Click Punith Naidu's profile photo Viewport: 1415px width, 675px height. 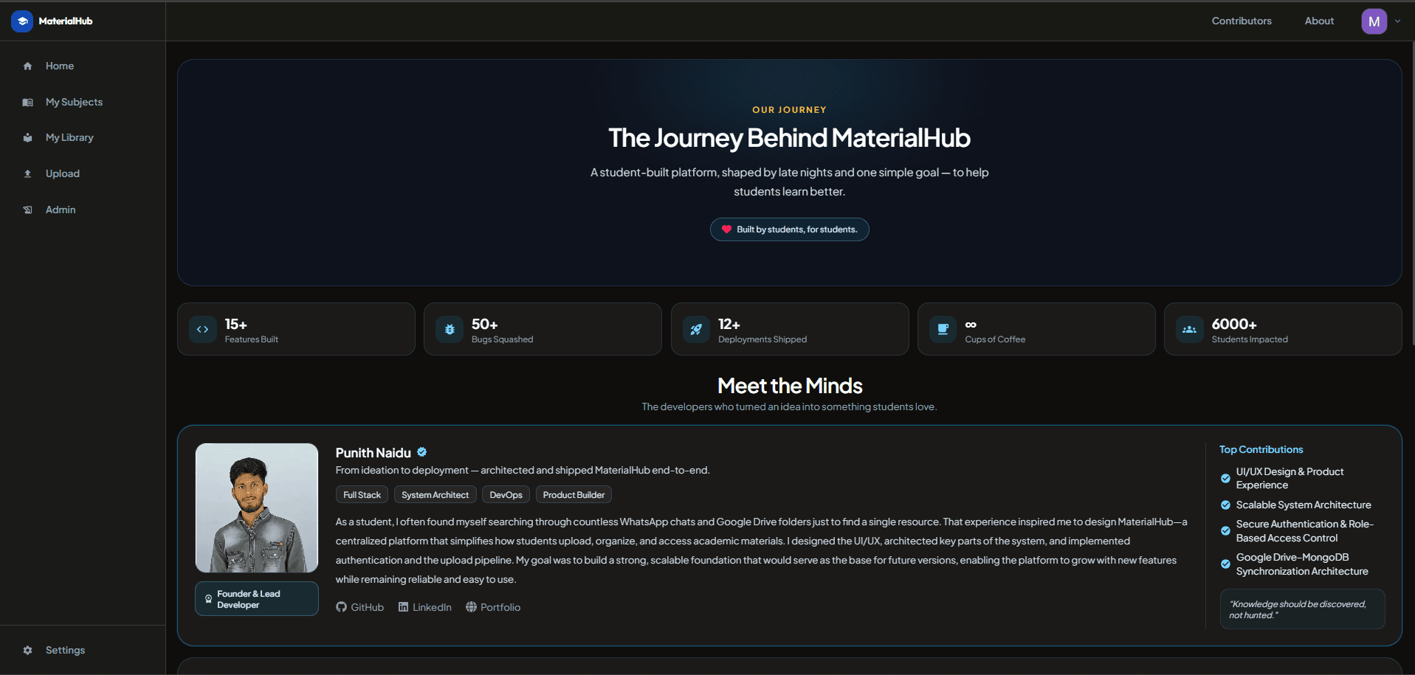coord(257,508)
